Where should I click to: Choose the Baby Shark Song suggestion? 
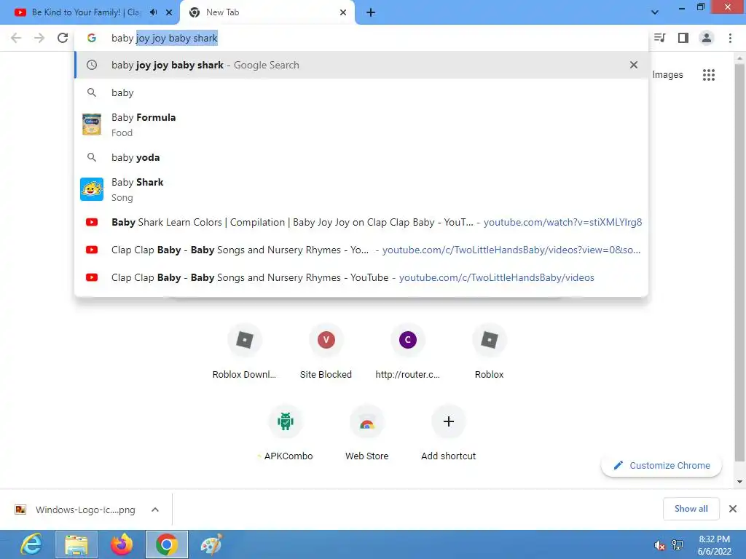(x=361, y=190)
